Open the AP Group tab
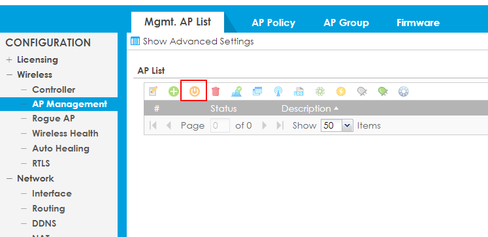The height and width of the screenshot is (237, 488). click(x=346, y=23)
